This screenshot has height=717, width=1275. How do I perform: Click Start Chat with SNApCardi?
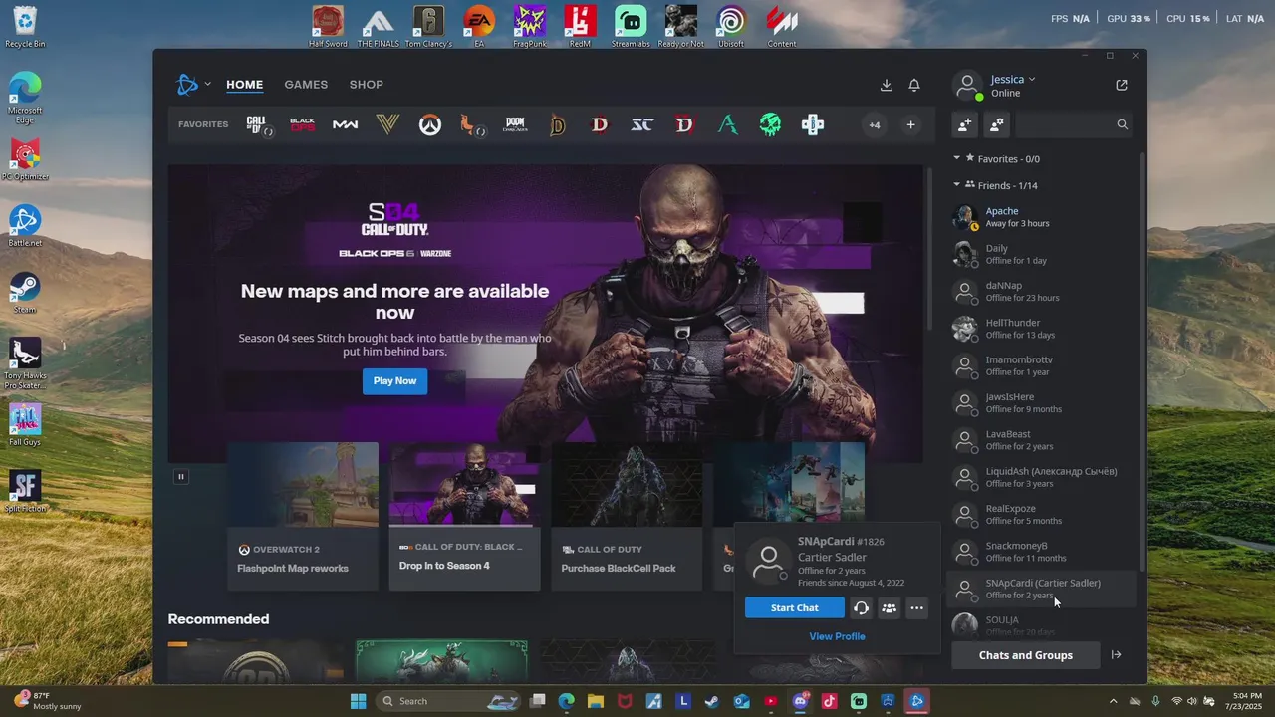coord(794,608)
